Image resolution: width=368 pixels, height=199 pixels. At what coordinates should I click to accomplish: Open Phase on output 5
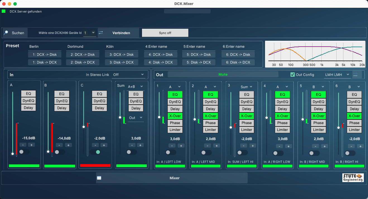[x=318, y=123]
